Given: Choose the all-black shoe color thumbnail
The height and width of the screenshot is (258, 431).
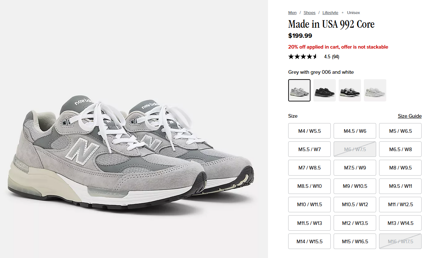Looking at the screenshot, I should (324, 90).
